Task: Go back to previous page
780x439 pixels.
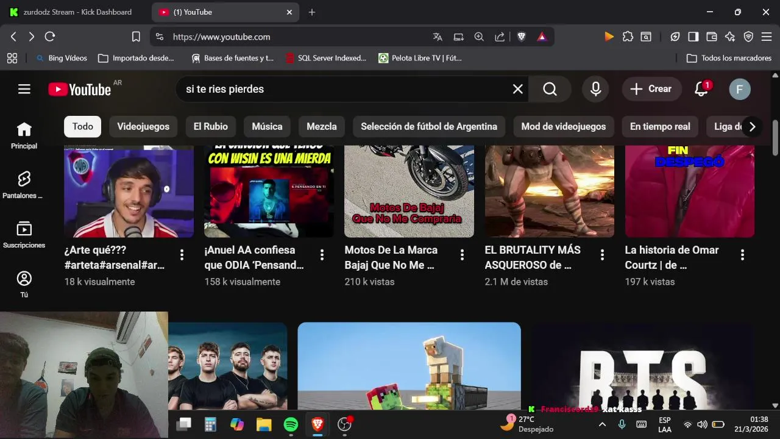Action: [13, 37]
